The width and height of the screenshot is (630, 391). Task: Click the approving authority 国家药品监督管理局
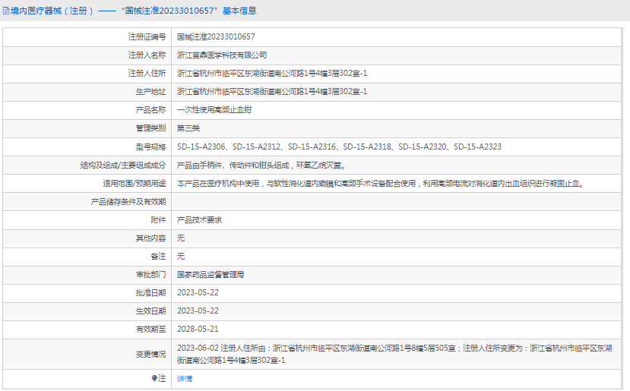click(x=211, y=275)
